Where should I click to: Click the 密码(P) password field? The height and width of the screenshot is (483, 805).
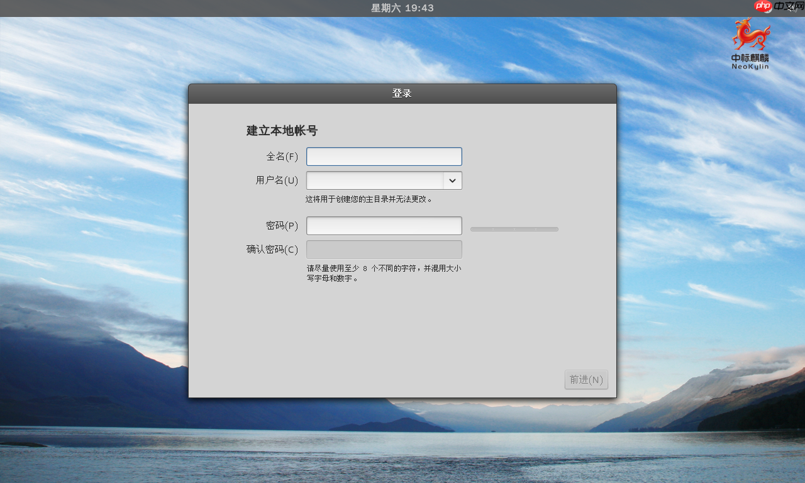click(384, 225)
